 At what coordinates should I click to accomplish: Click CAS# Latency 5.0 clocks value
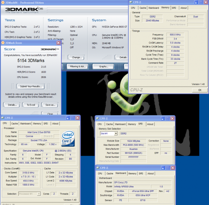pos(175,43)
